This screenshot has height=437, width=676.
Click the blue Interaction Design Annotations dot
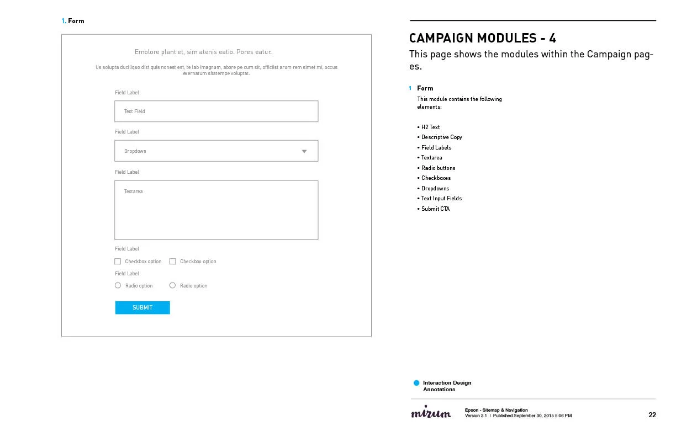(416, 383)
